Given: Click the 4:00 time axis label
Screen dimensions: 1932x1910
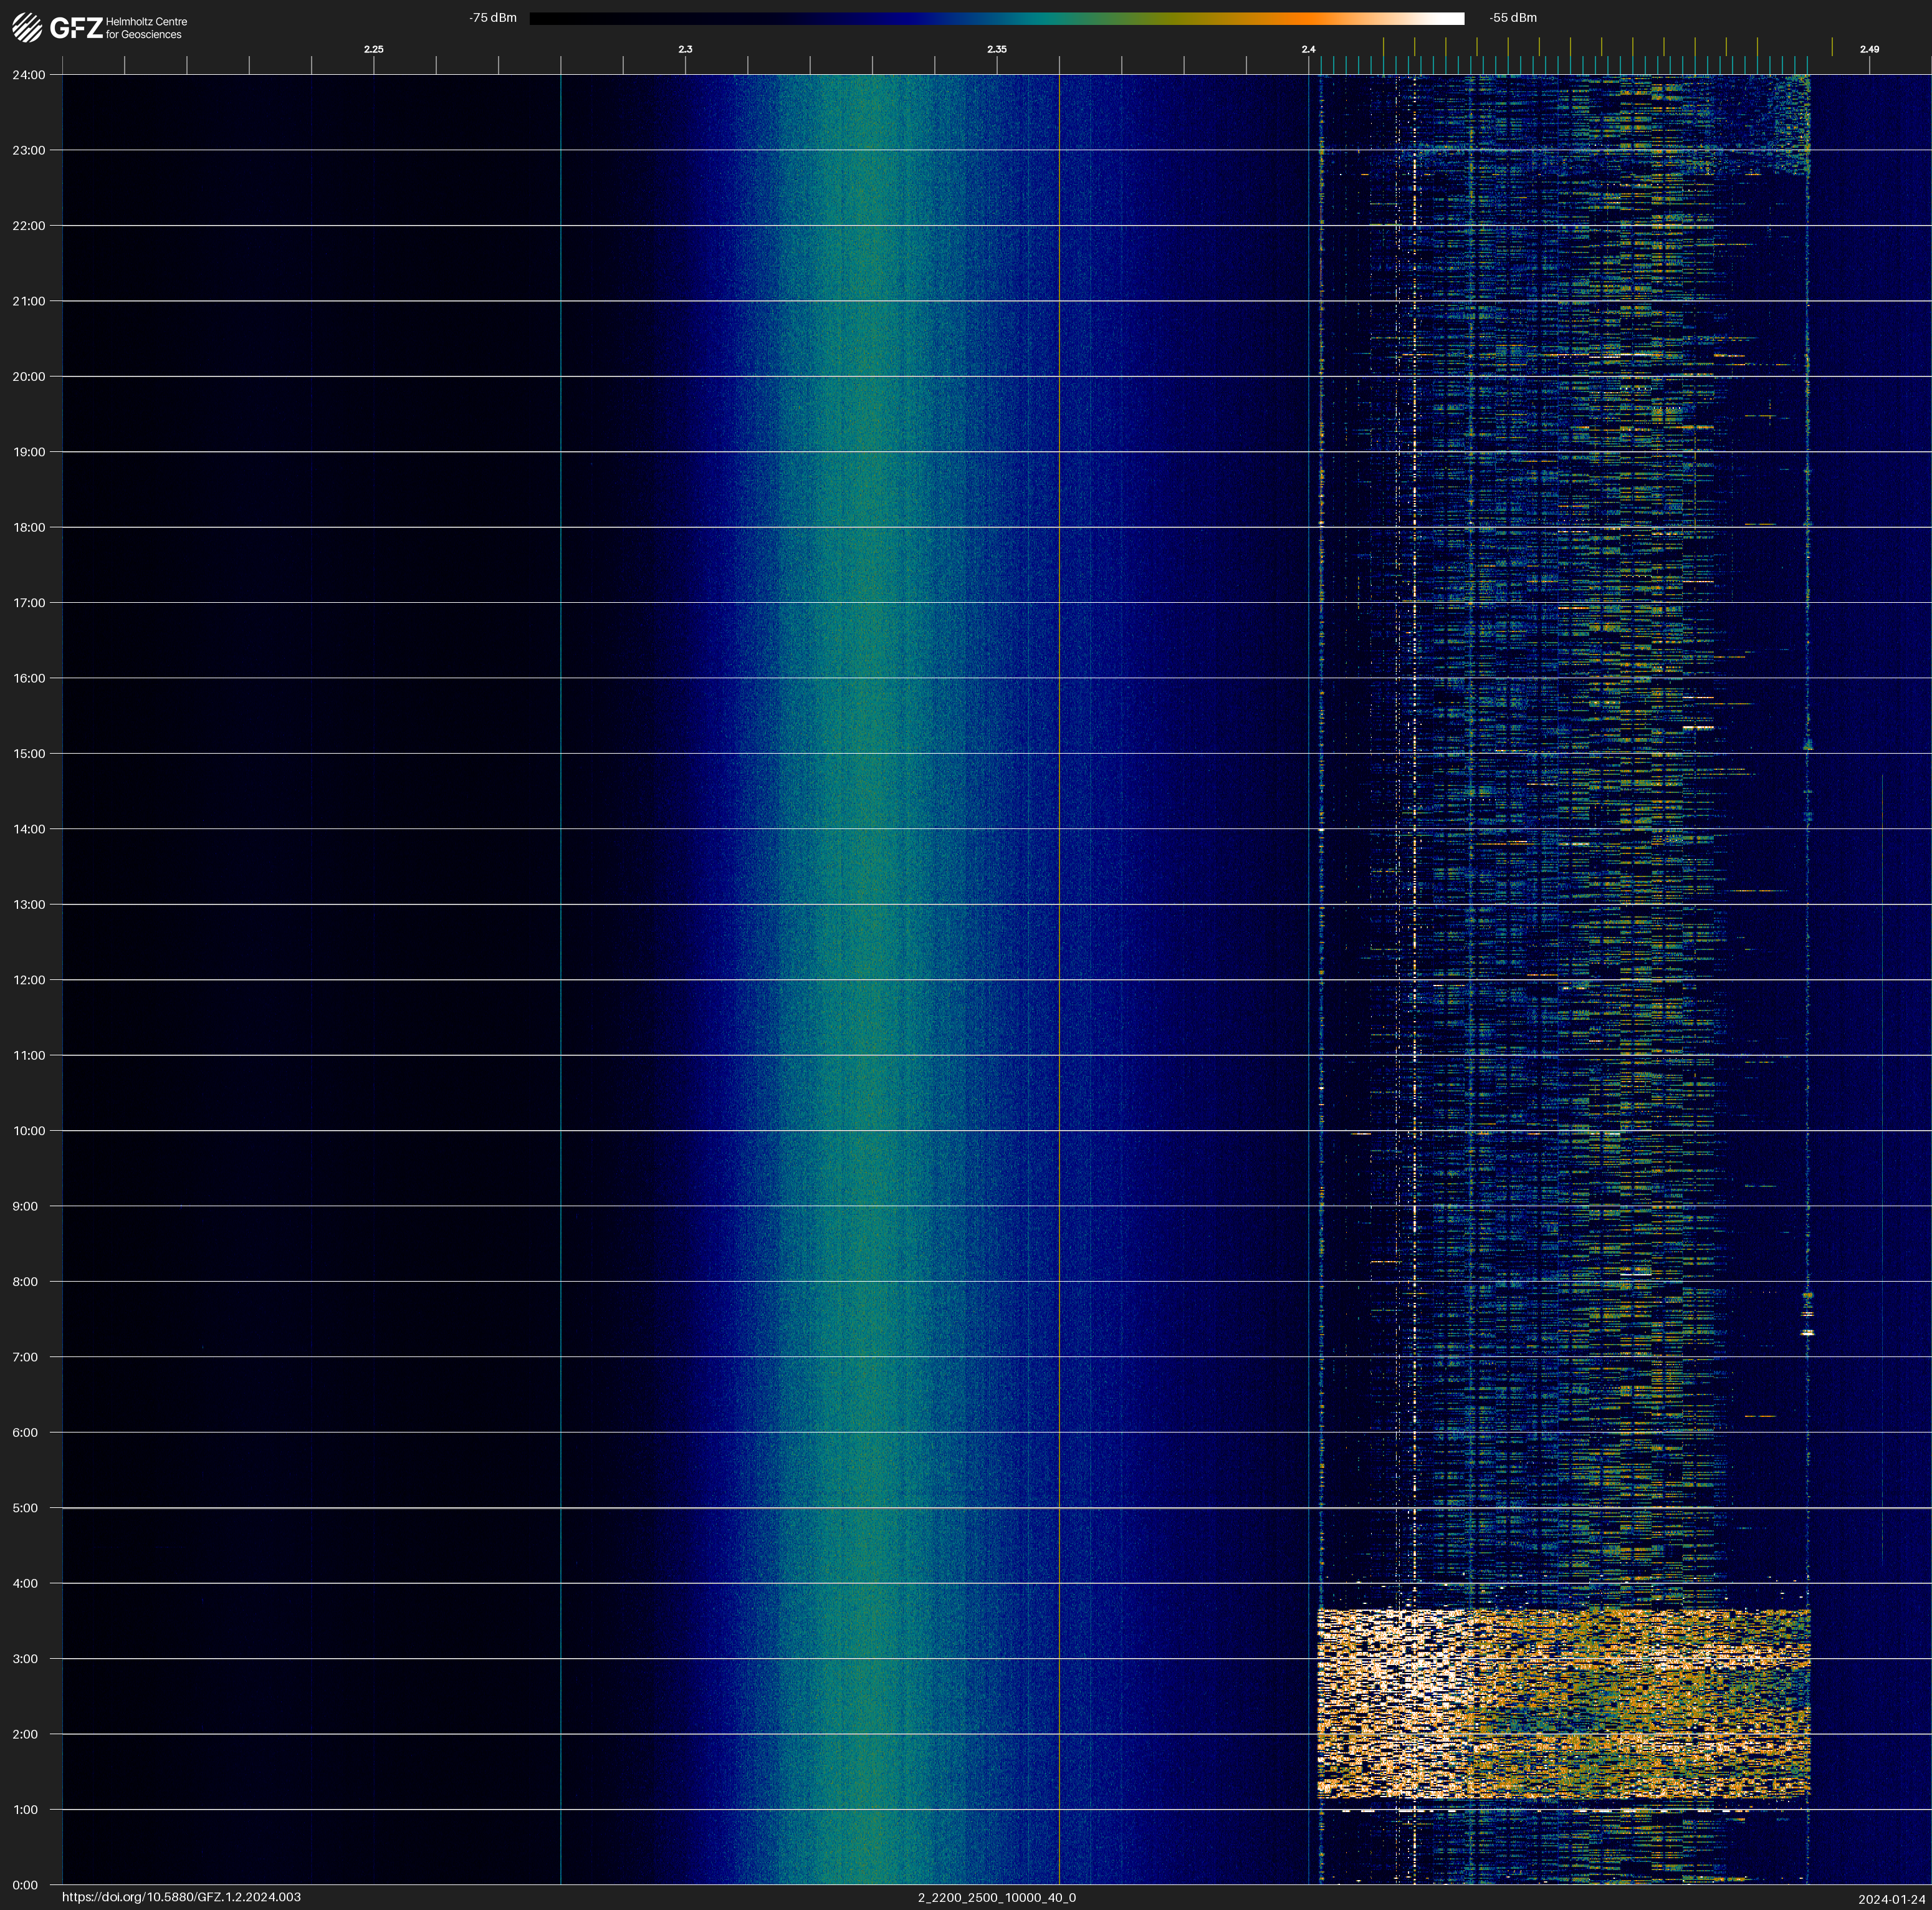Looking at the screenshot, I should (x=25, y=1583).
